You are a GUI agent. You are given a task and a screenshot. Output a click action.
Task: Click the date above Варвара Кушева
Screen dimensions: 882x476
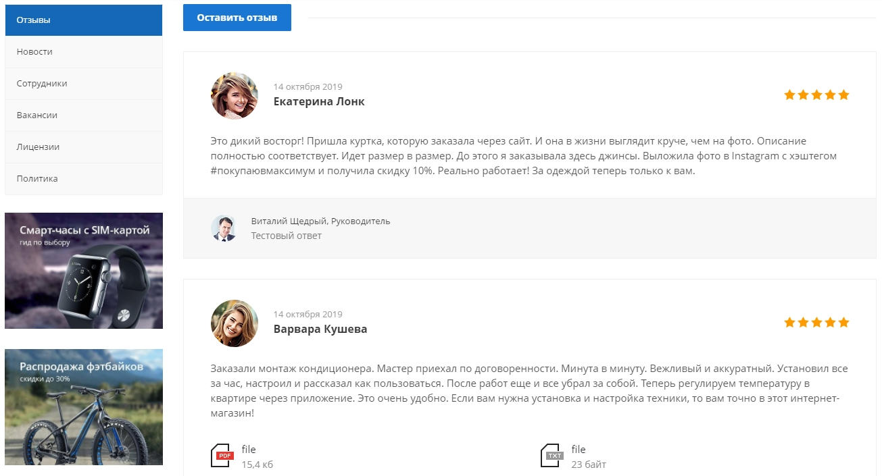(308, 314)
